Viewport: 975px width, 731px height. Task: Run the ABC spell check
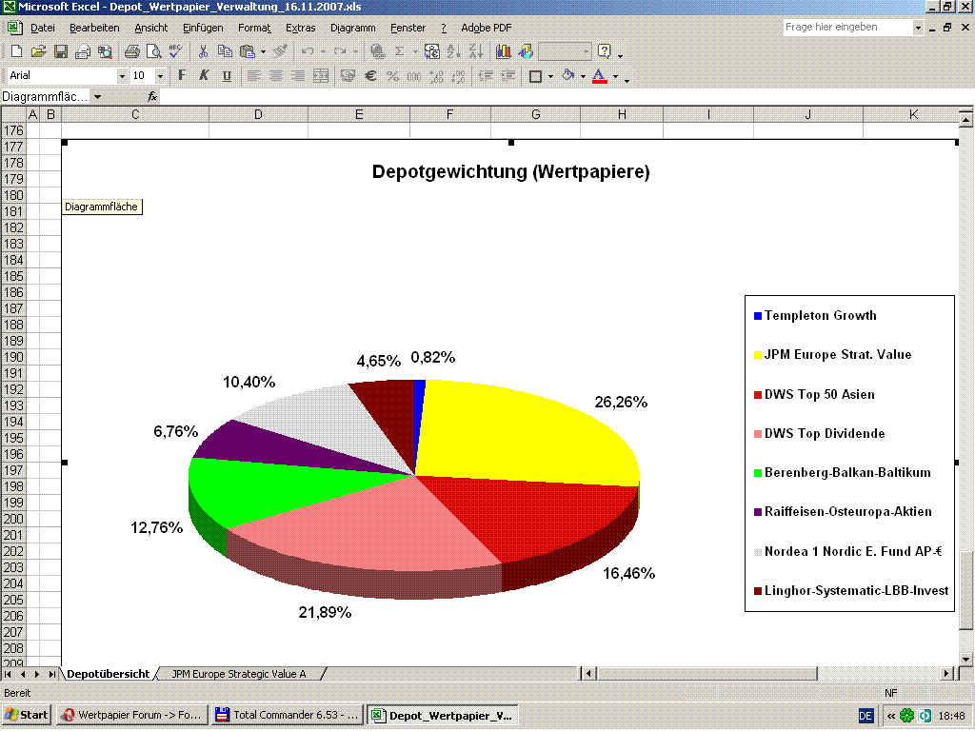tap(175, 51)
